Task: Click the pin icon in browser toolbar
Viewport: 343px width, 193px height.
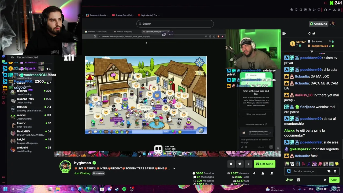Action: pyautogui.click(x=296, y=10)
